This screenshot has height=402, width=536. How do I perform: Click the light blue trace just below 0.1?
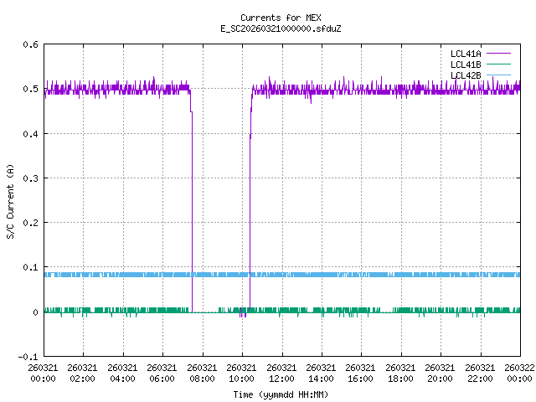tap(335, 274)
